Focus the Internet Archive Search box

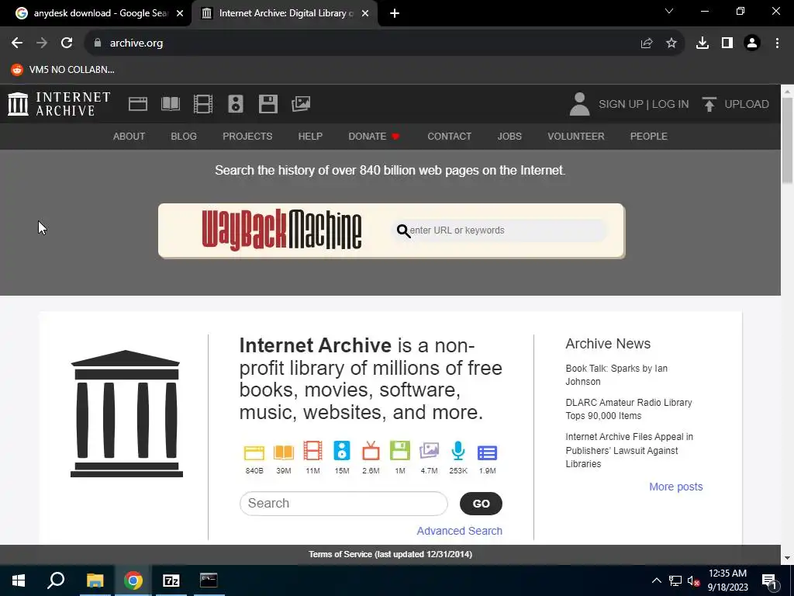(343, 503)
